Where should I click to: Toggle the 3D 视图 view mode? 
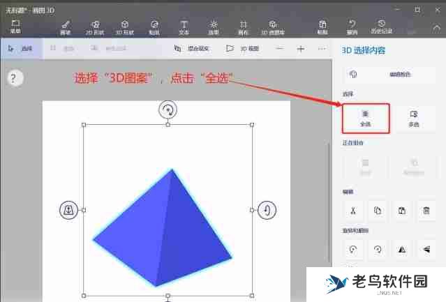pyautogui.click(x=243, y=49)
